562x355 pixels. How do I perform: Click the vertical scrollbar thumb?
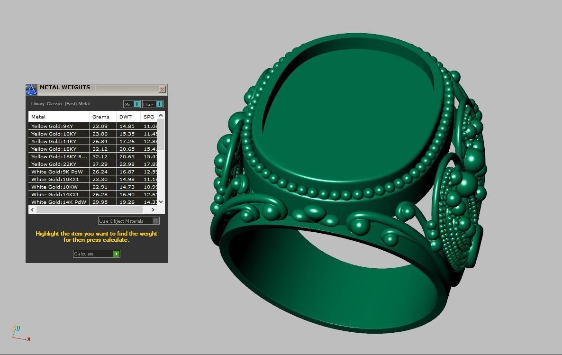(x=161, y=135)
